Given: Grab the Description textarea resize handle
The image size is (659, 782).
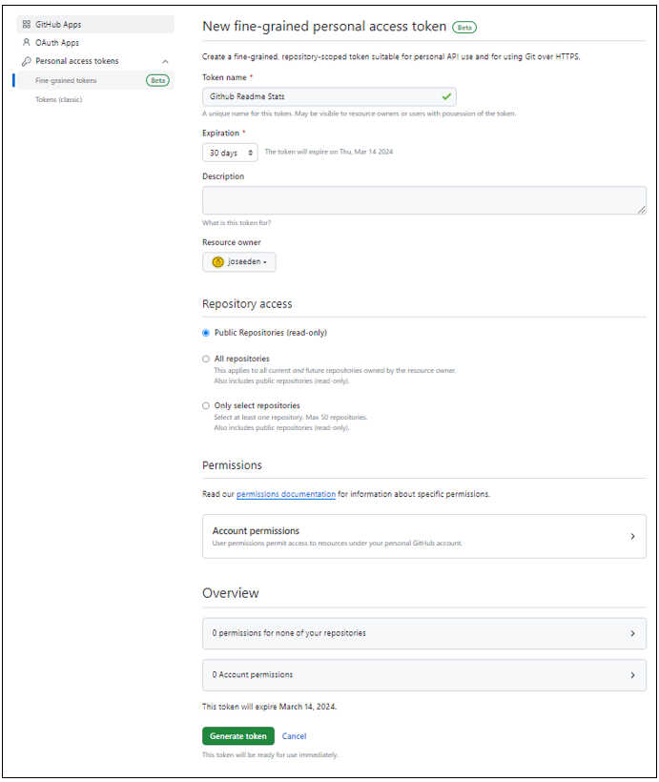Looking at the screenshot, I should [x=642, y=210].
